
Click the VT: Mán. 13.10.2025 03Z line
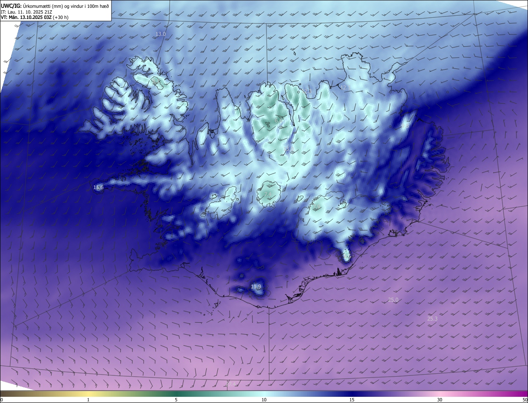(35, 17)
